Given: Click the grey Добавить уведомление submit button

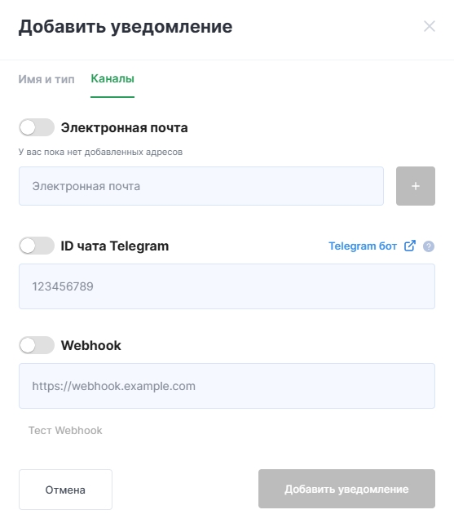Looking at the screenshot, I should coord(346,489).
